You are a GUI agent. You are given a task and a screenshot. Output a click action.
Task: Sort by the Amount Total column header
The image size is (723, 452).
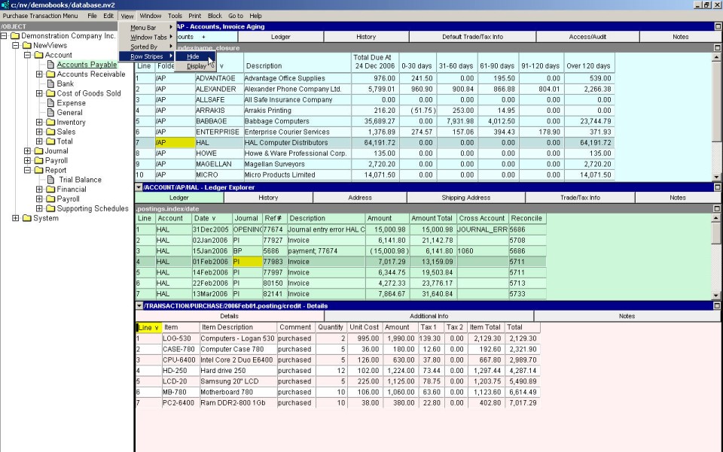tap(432, 219)
